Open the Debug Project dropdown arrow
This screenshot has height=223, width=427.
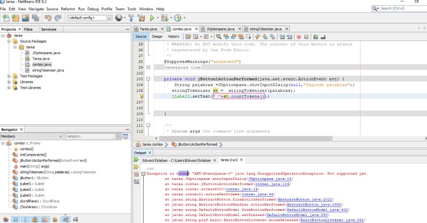click(x=171, y=18)
